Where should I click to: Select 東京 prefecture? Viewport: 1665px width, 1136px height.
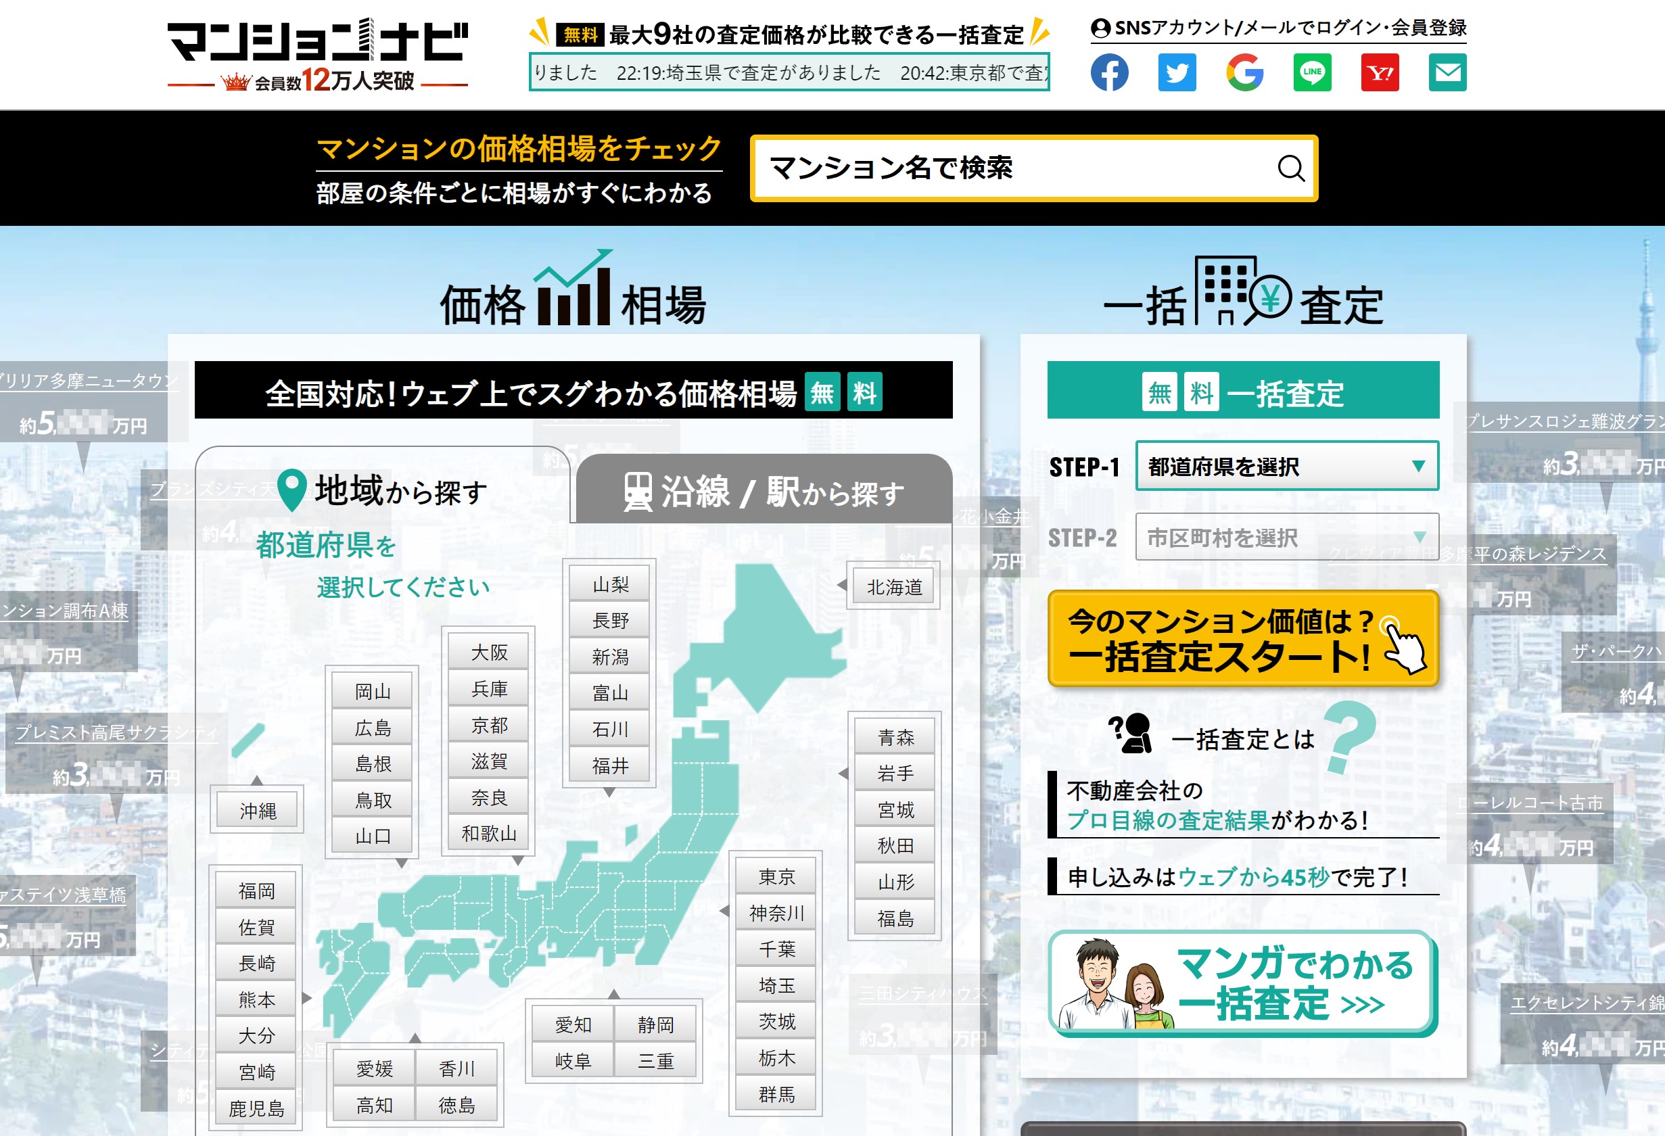click(x=776, y=876)
